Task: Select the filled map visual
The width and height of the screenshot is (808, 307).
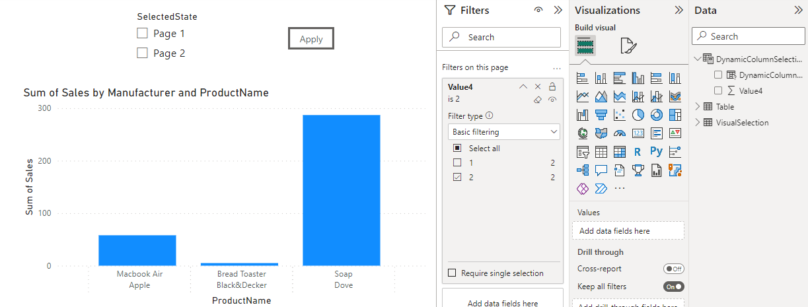Action: click(x=601, y=133)
